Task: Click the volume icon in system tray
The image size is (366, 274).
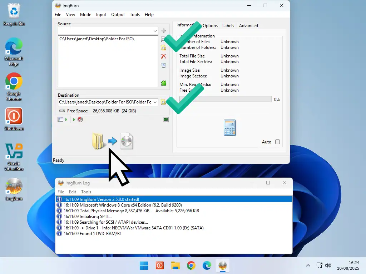Action: point(328,265)
